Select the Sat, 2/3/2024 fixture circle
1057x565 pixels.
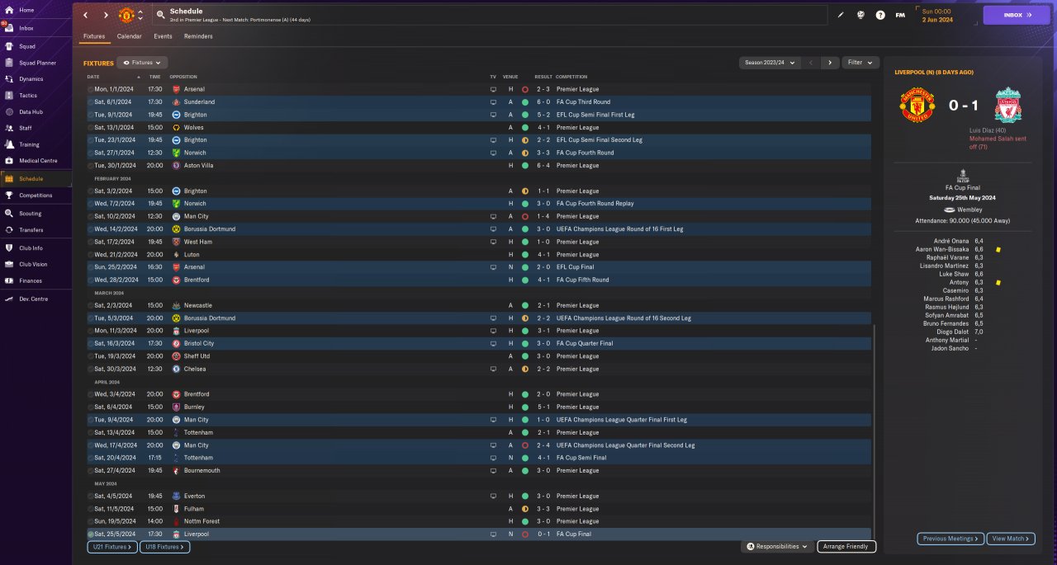(91, 305)
